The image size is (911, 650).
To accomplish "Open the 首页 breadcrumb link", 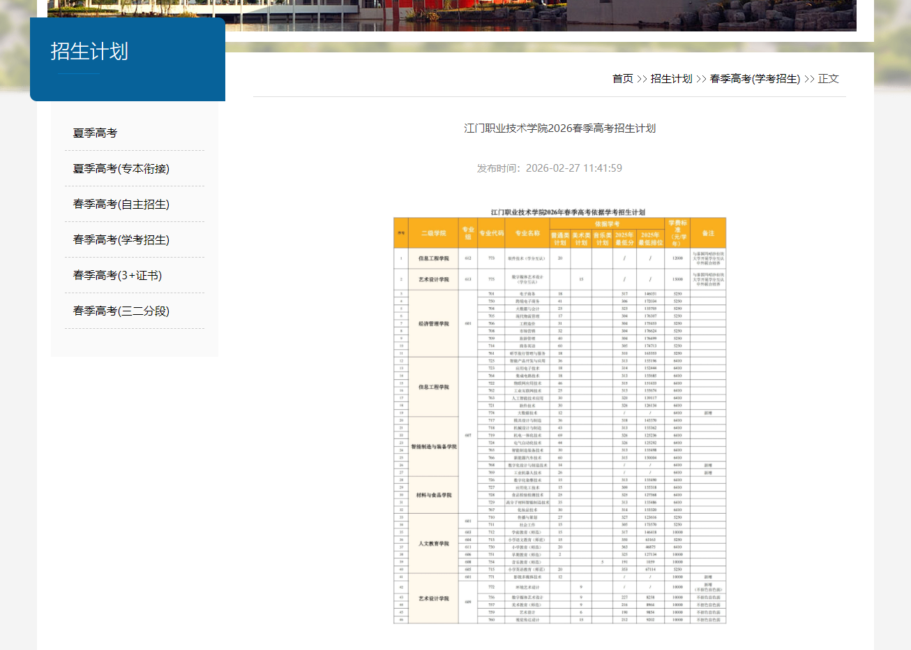I will (x=622, y=79).
